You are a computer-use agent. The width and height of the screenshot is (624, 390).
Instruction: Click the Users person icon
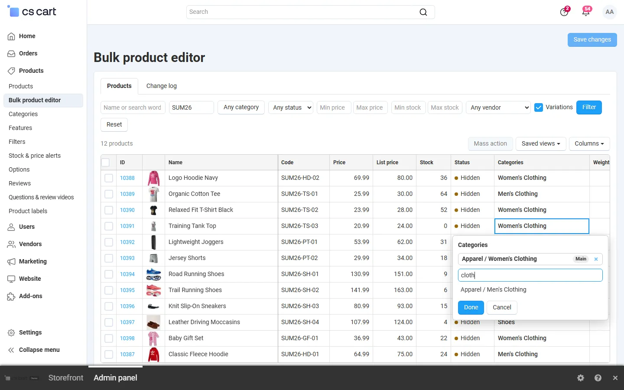(x=11, y=227)
